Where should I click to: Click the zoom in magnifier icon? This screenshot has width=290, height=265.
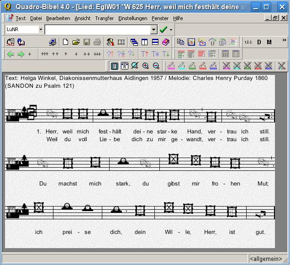[146, 66]
